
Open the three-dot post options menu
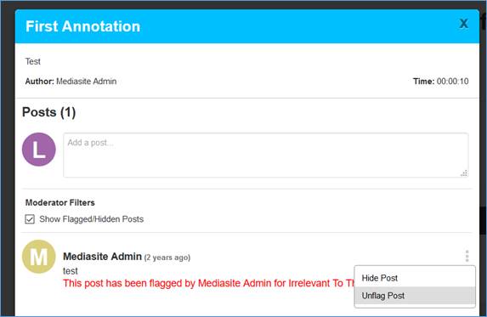[x=467, y=256]
